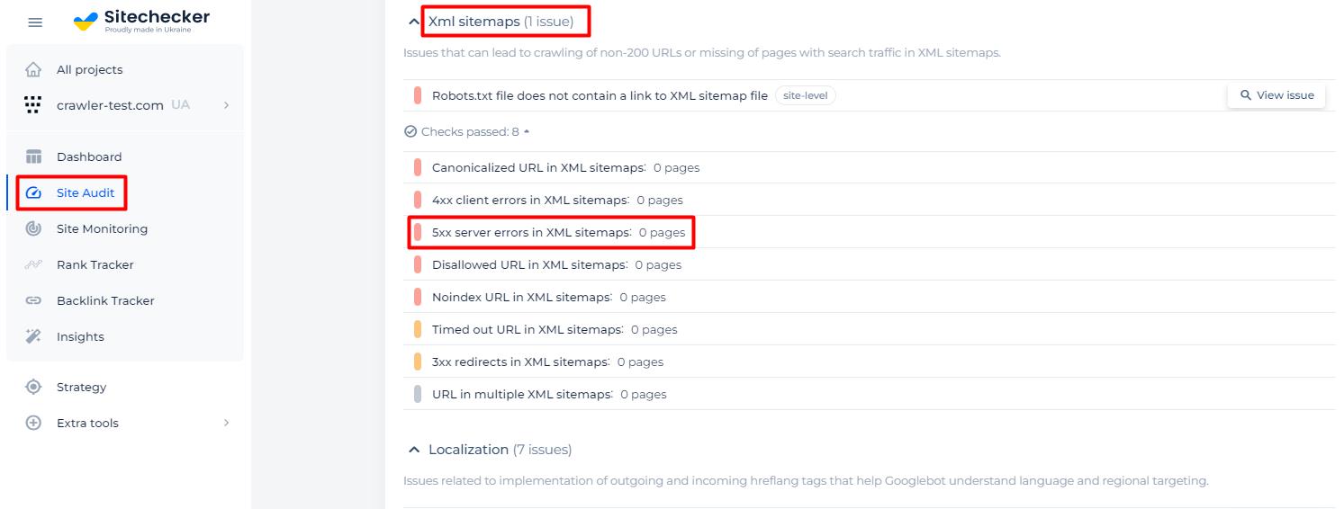Open Site Monitoring from the sidebar
This screenshot has width=1344, height=509.
[102, 228]
